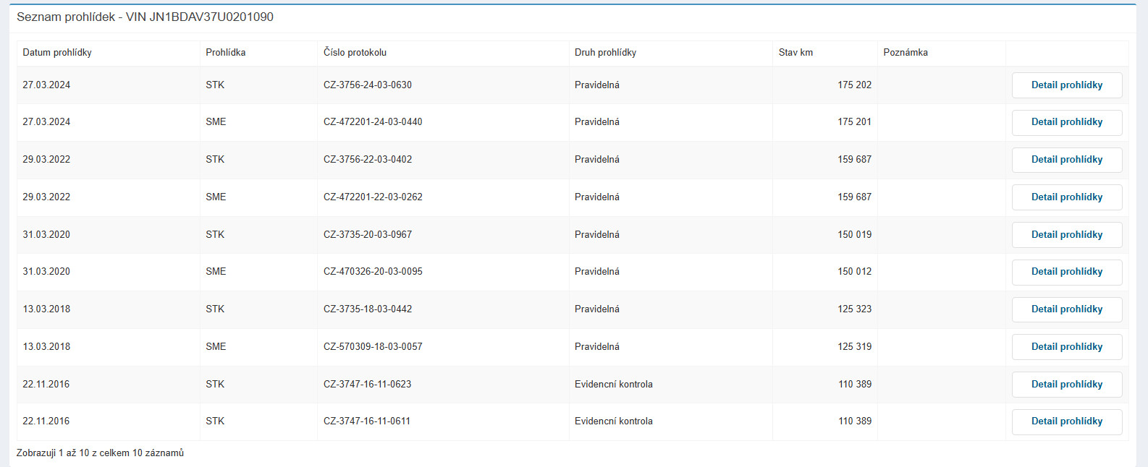View detail of protocol CZ-570309-18-03-0057
The image size is (1148, 467).
(1066, 347)
